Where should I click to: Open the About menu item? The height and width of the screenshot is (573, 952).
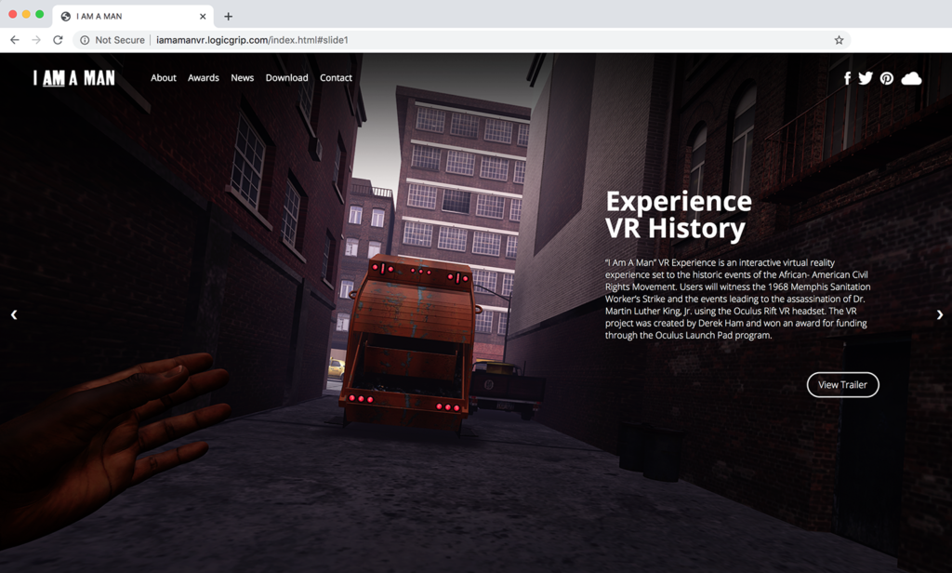coord(164,78)
